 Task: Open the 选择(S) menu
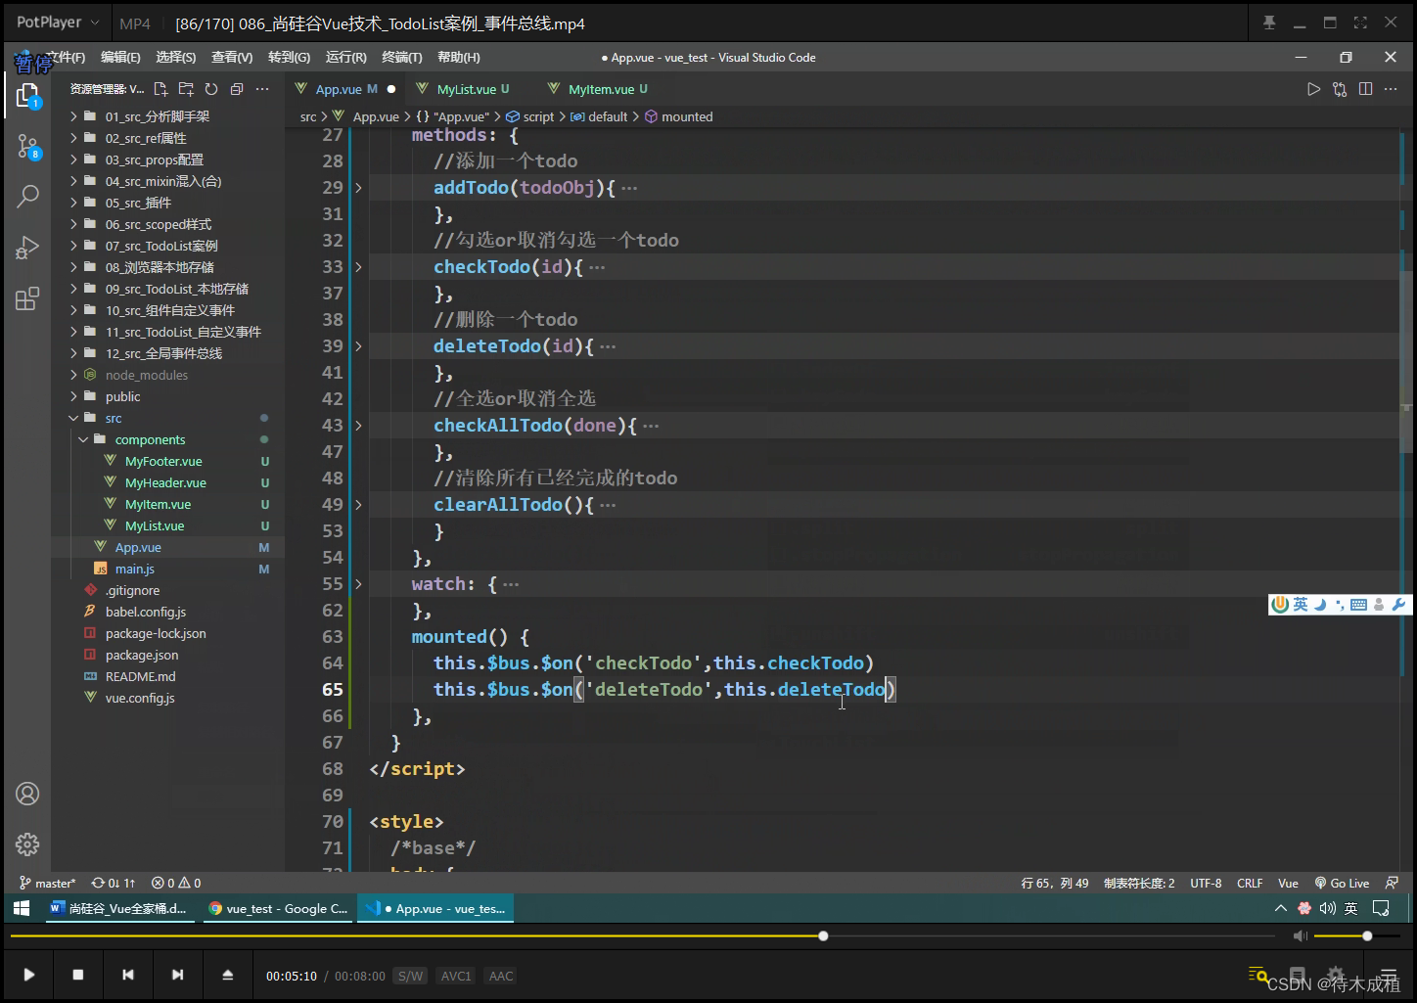(x=176, y=58)
